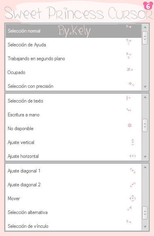Click the Ajuste diagonal 1 cursor icon

[x=133, y=170]
